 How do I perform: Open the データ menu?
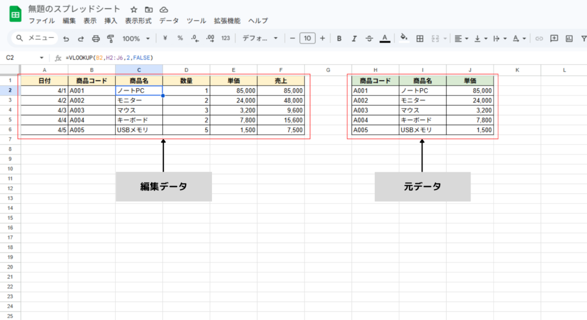click(x=169, y=21)
